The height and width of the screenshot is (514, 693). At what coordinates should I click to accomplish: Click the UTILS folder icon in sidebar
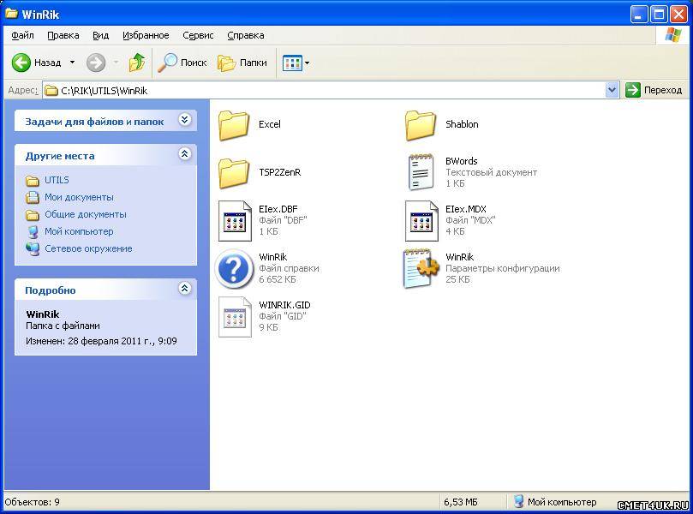pyautogui.click(x=33, y=181)
